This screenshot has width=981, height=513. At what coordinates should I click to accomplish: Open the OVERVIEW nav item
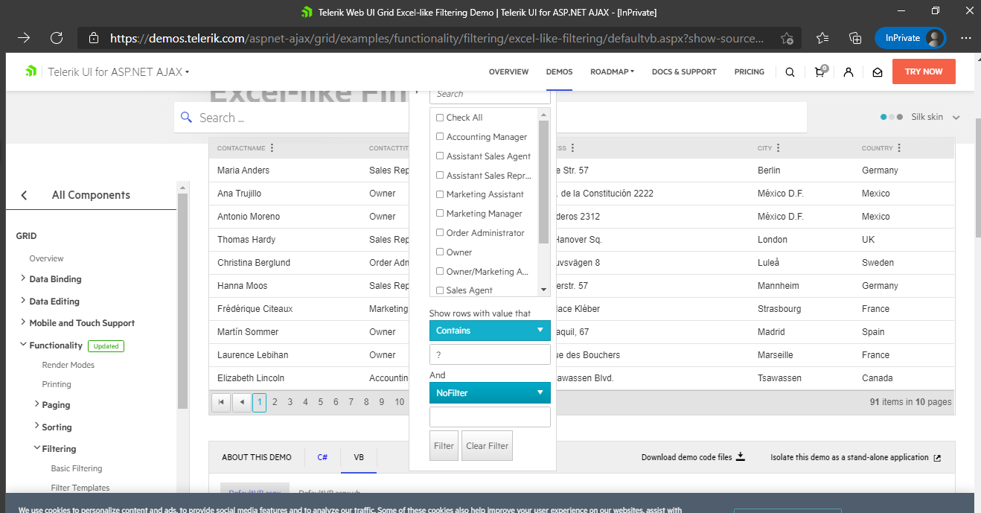coord(508,72)
